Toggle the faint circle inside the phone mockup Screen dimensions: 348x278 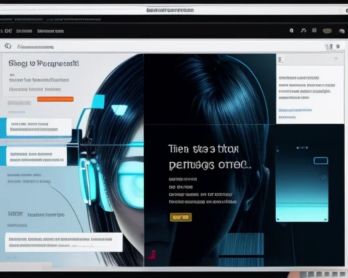click(x=323, y=177)
